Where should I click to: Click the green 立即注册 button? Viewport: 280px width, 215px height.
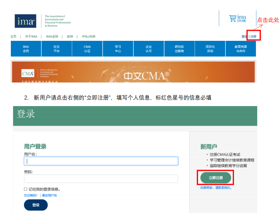(x=216, y=178)
